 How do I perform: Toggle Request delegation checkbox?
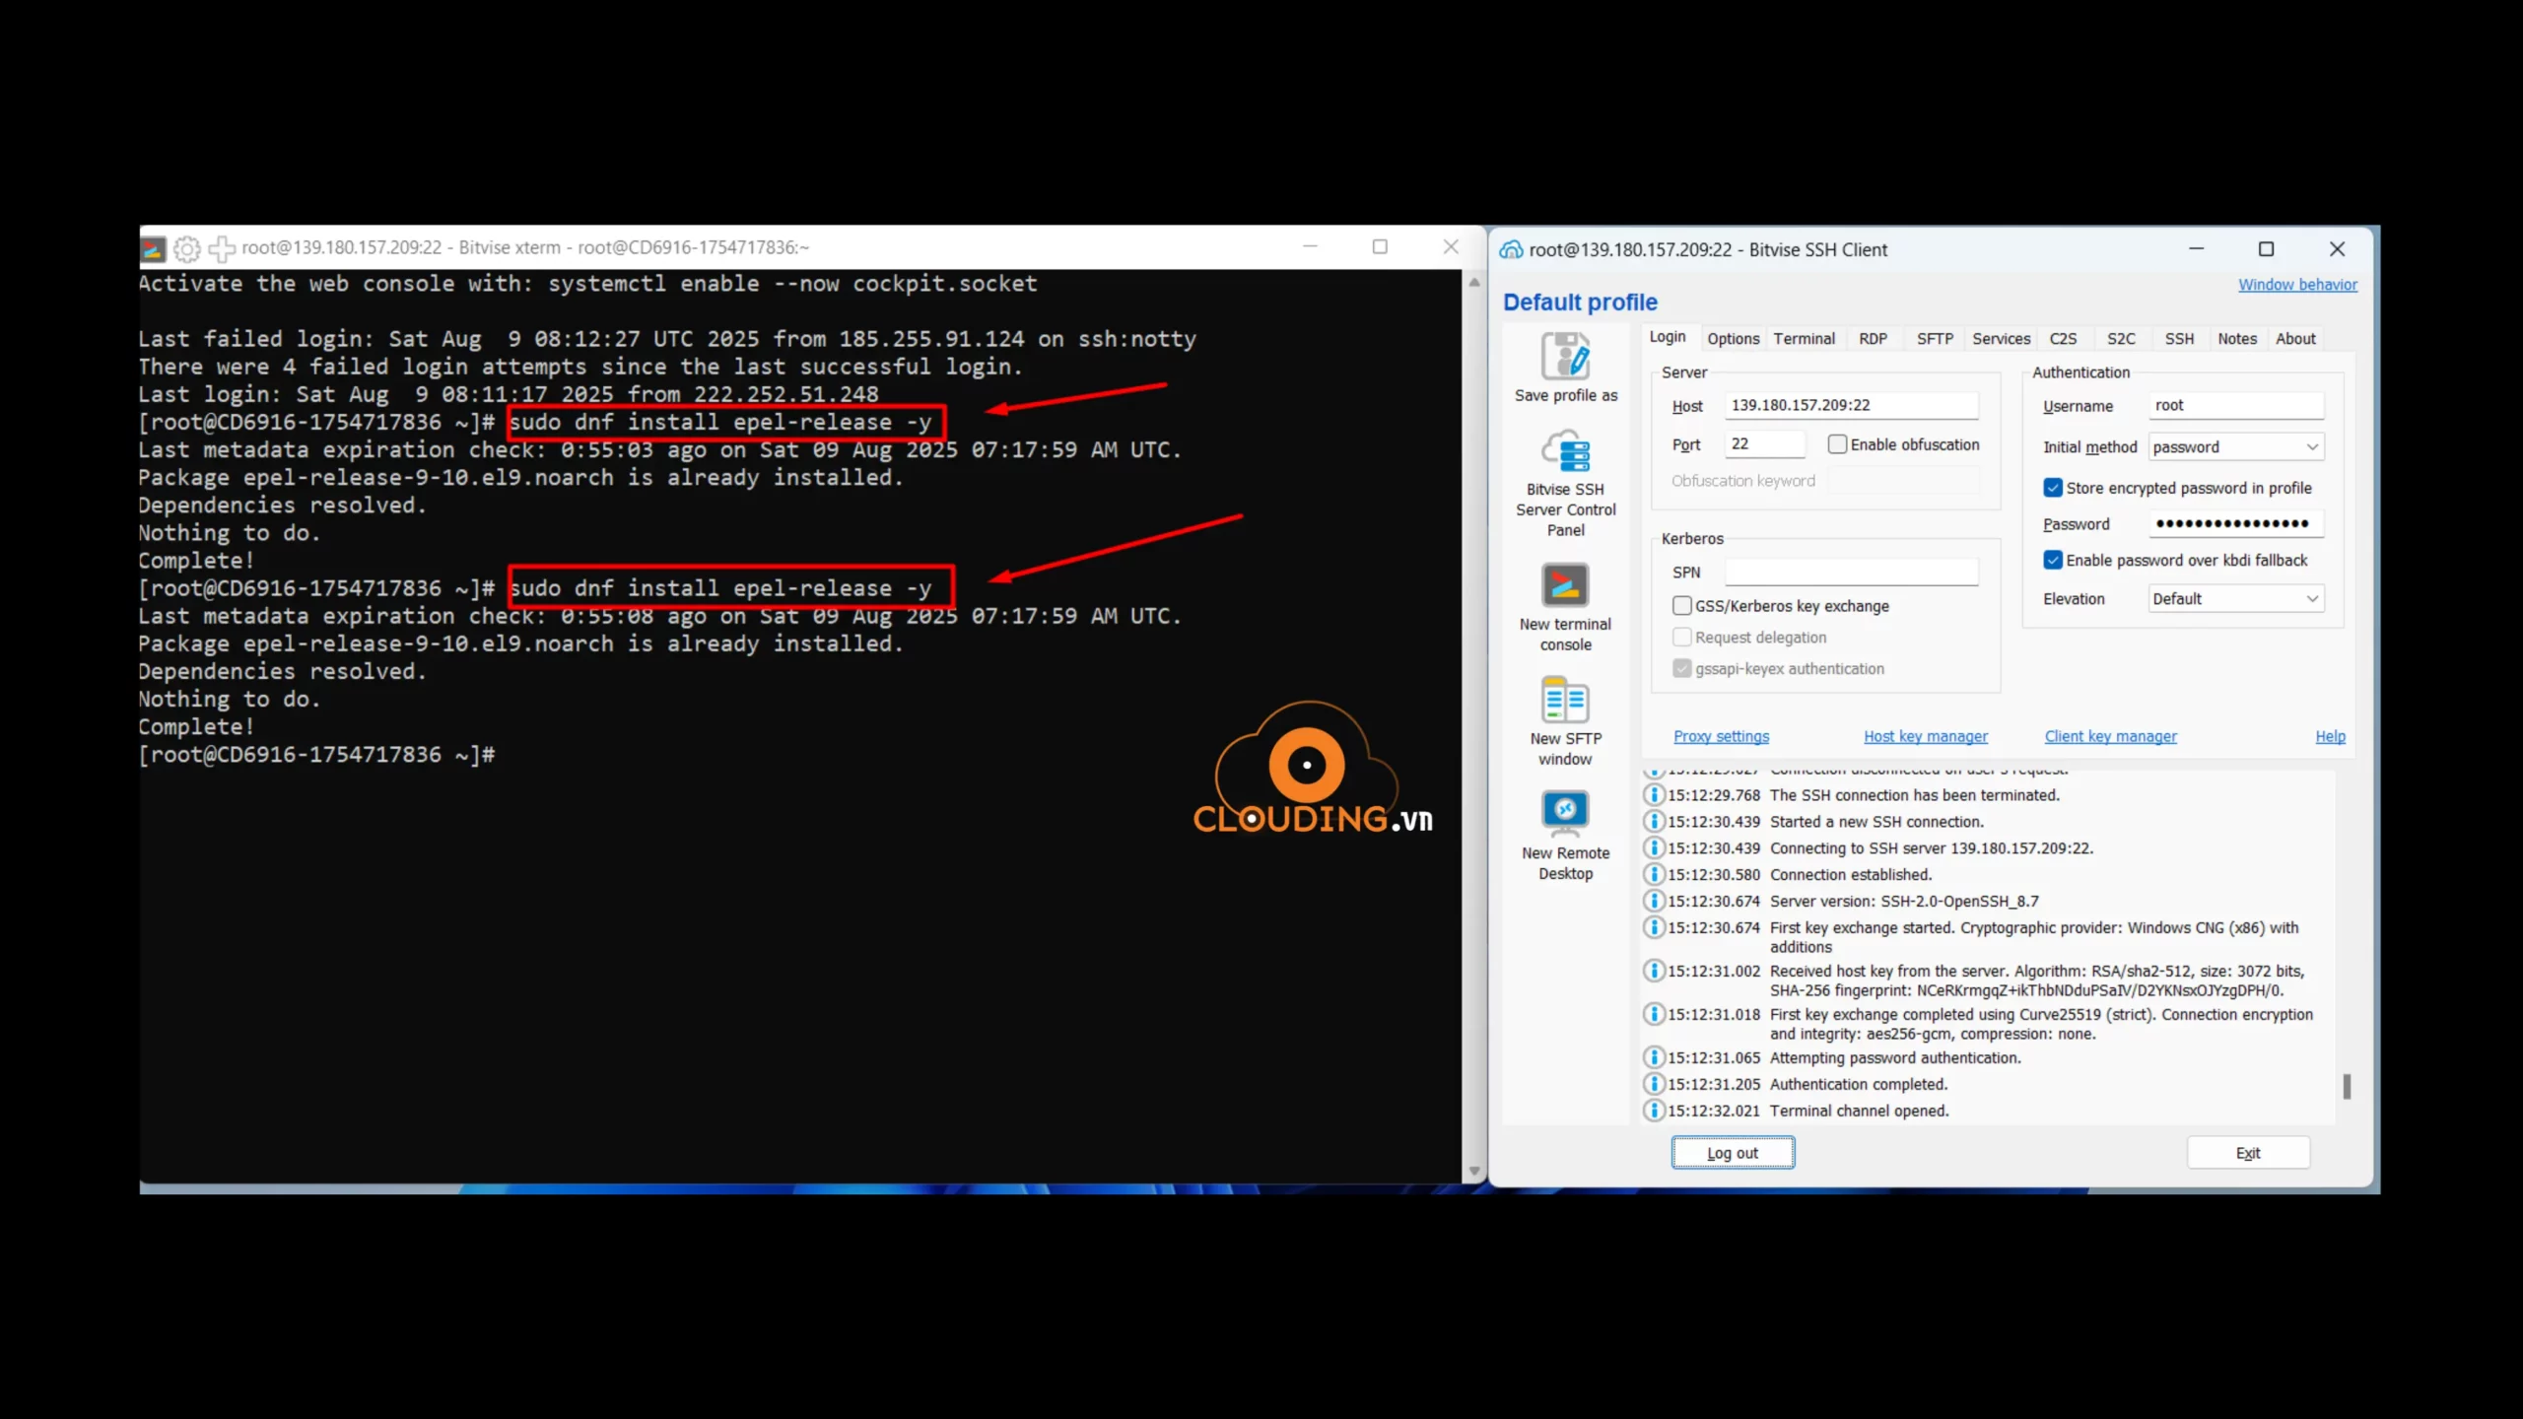[1682, 638]
